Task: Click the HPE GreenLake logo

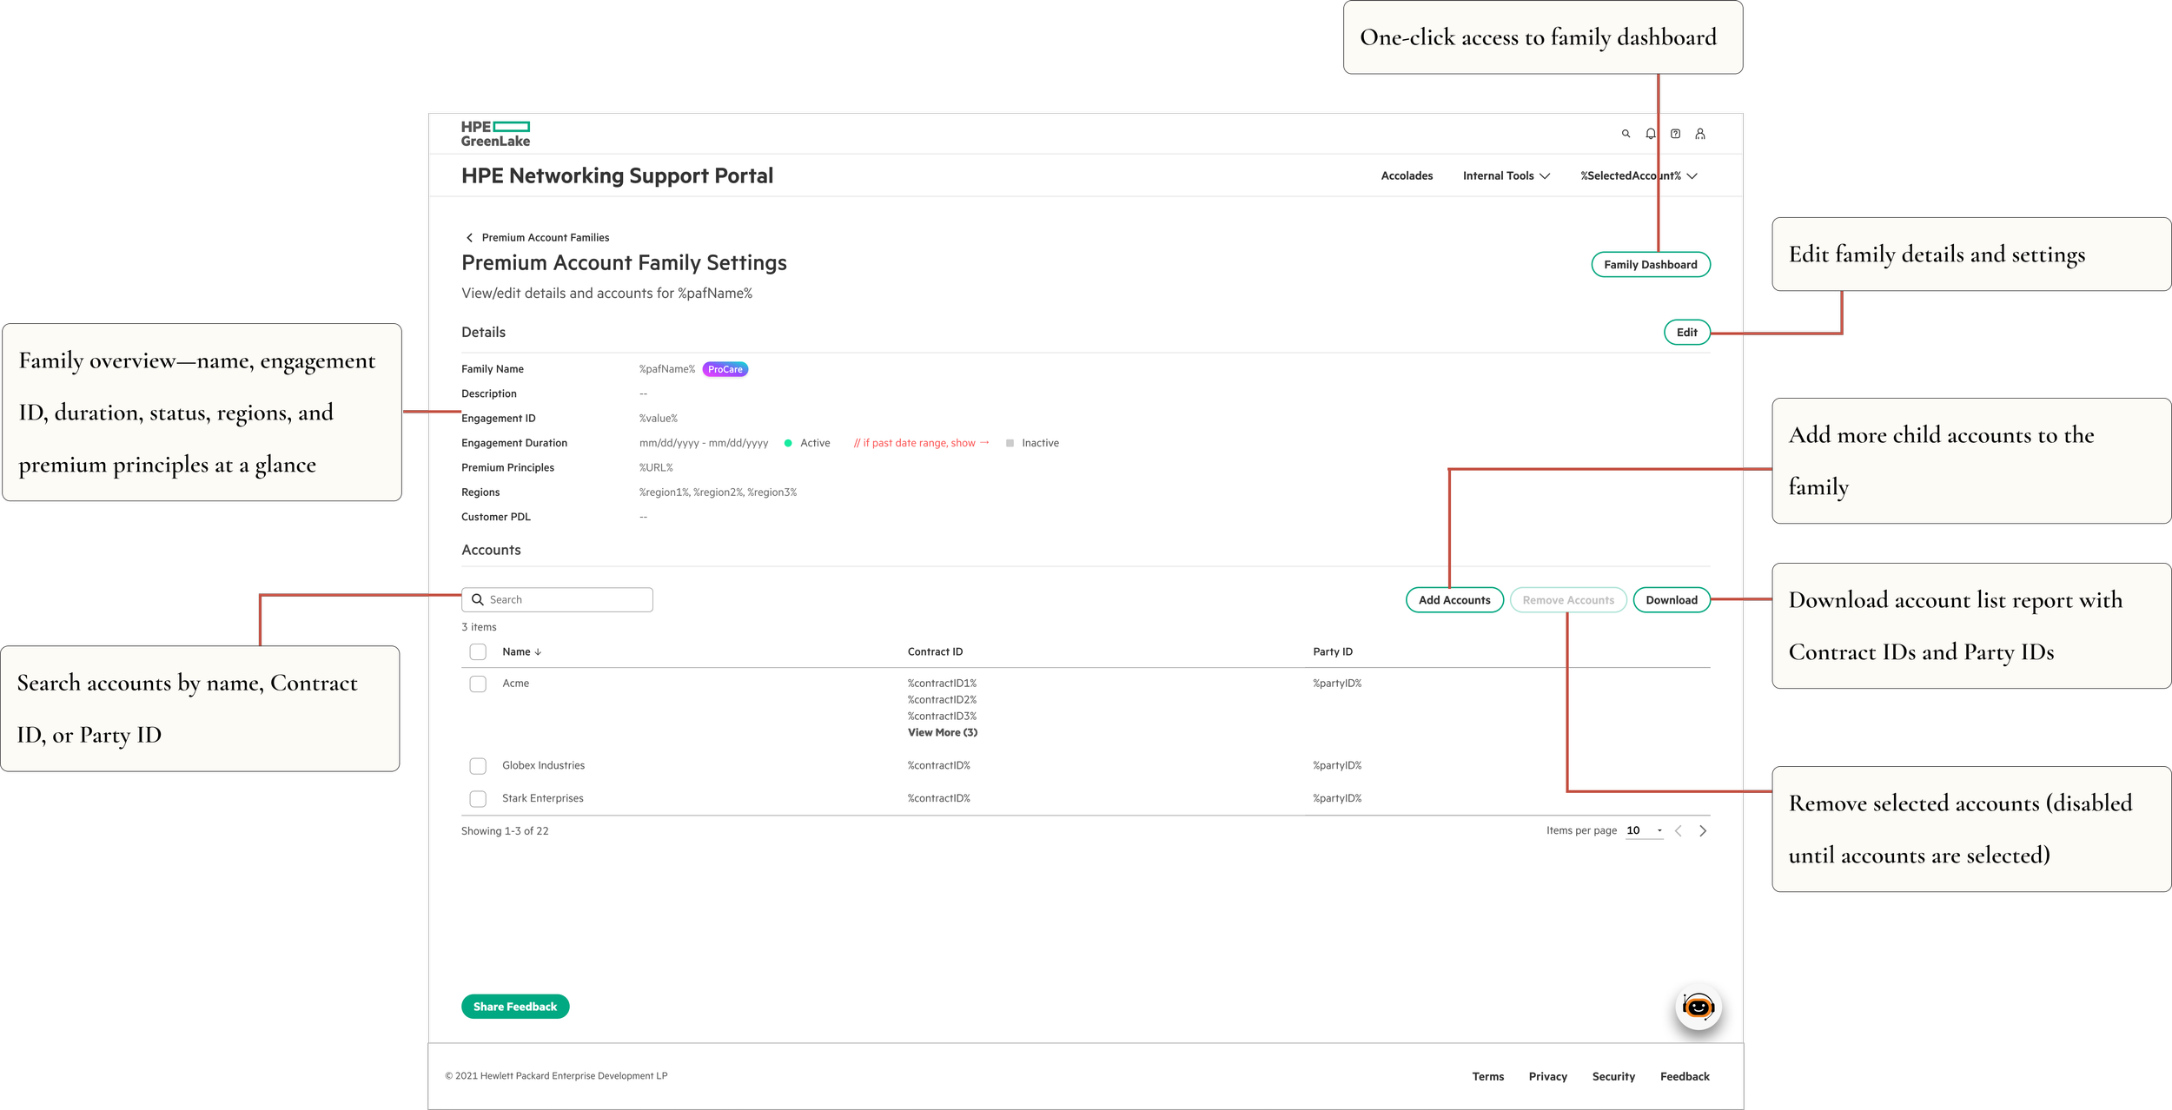Action: point(495,134)
